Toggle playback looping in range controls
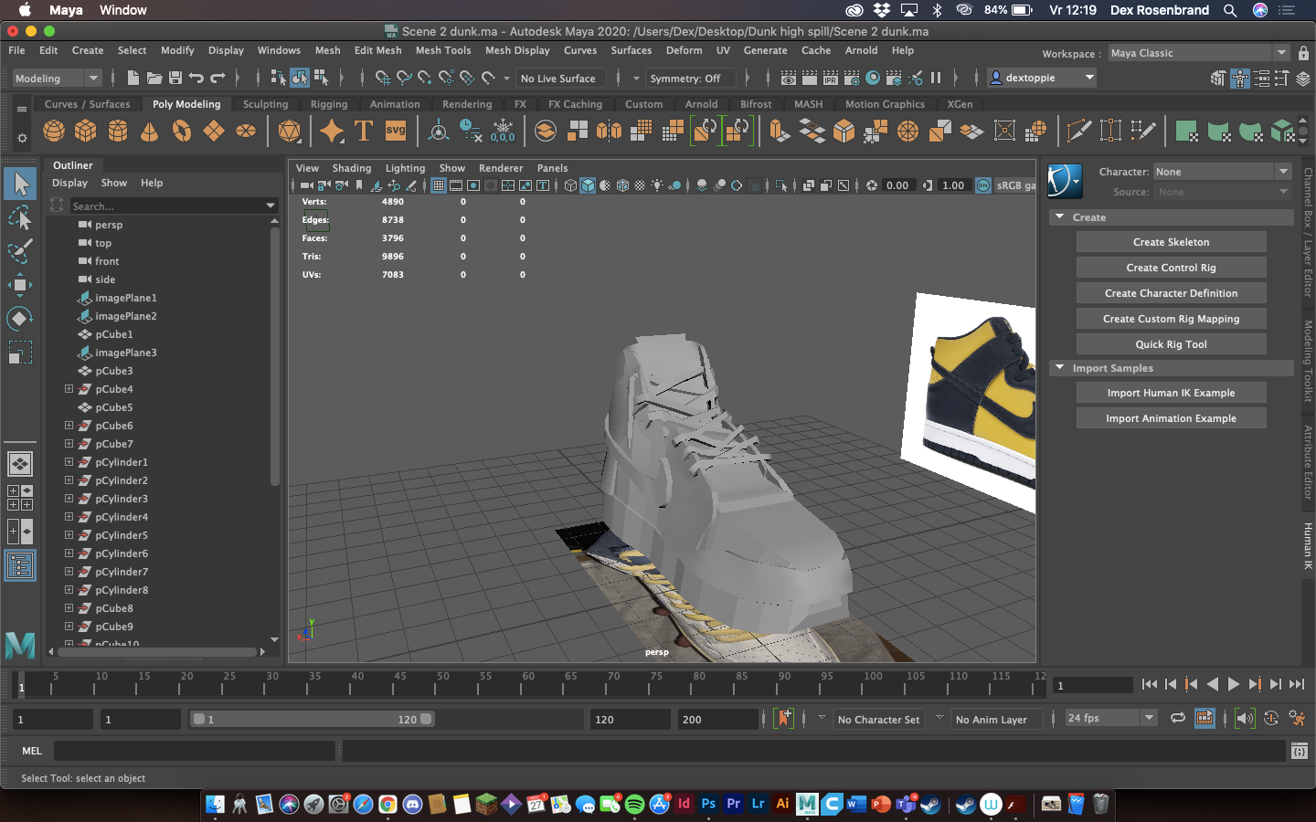This screenshot has width=1316, height=822. point(1178,719)
